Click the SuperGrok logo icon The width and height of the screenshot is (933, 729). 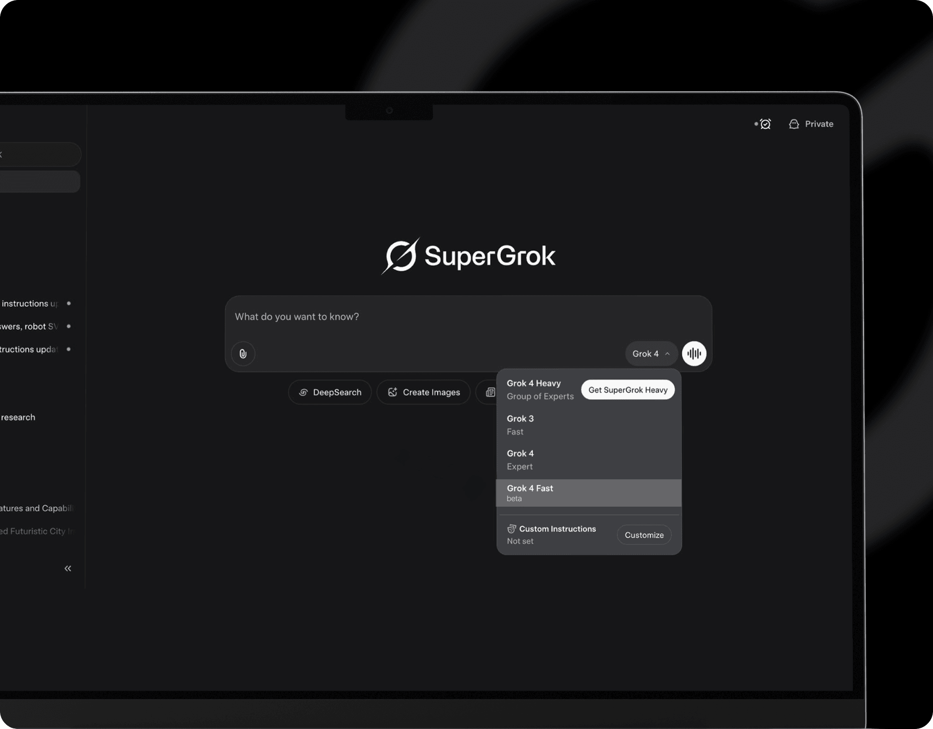coord(400,256)
